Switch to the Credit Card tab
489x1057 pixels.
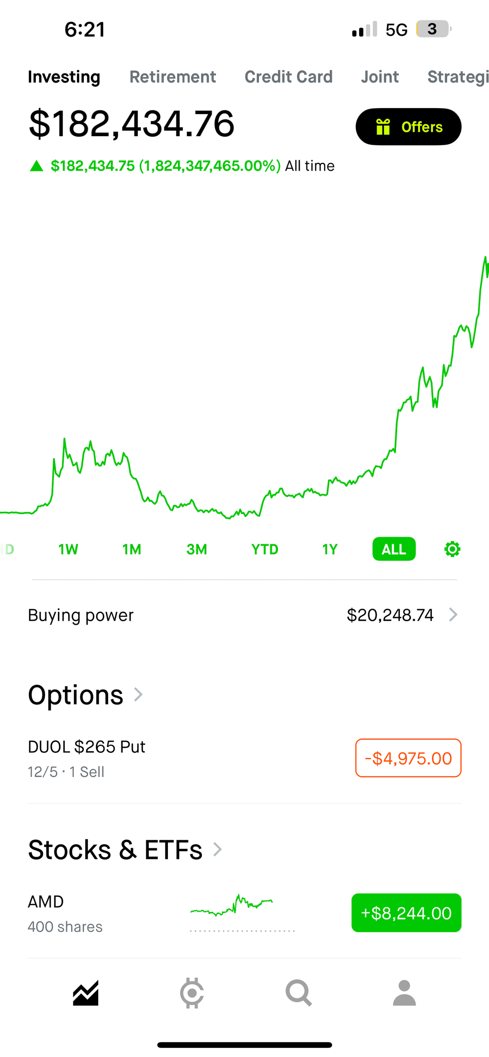pos(288,77)
